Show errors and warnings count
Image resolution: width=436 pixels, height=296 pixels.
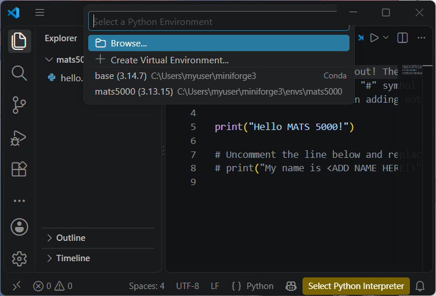53,286
